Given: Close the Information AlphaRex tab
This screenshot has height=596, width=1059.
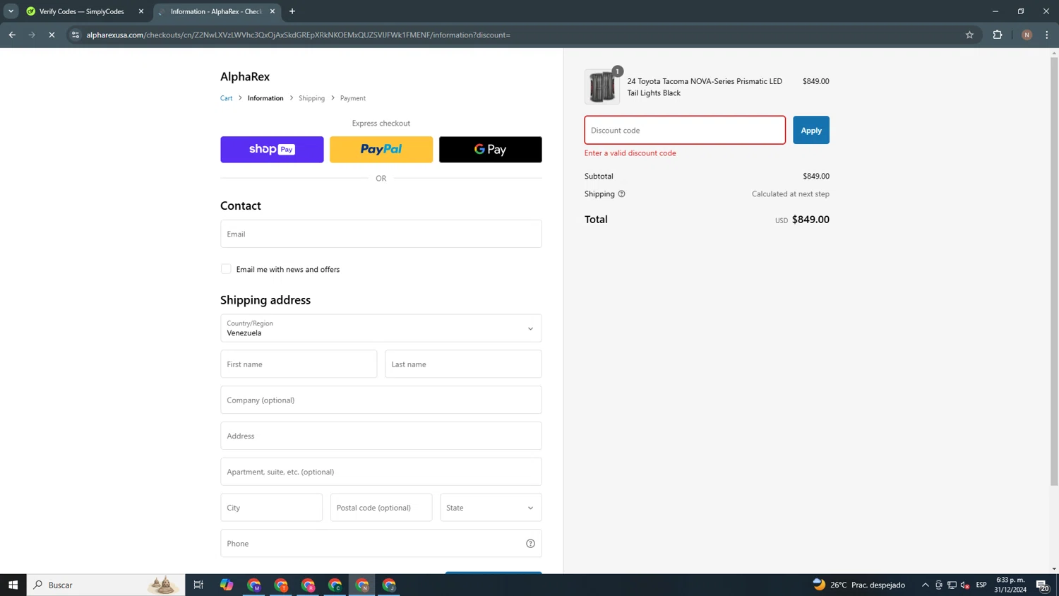Looking at the screenshot, I should pos(273,11).
